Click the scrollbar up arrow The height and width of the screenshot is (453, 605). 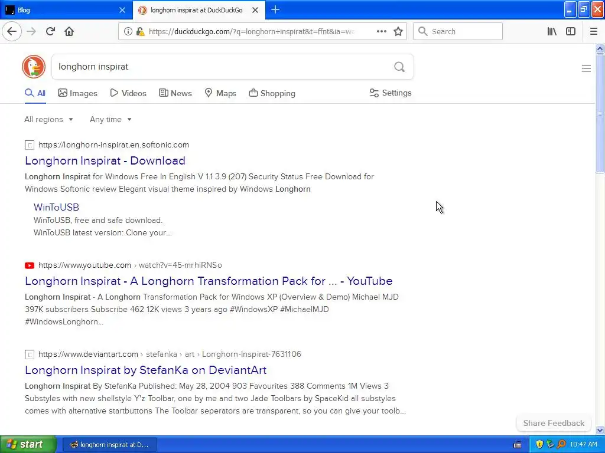(x=600, y=48)
